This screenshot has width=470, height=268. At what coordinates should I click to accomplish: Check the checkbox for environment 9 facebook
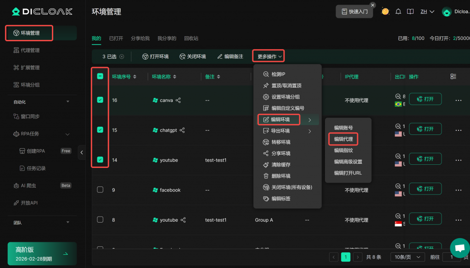tap(100, 190)
